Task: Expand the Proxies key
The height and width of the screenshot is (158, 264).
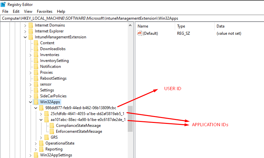Action: (31, 73)
